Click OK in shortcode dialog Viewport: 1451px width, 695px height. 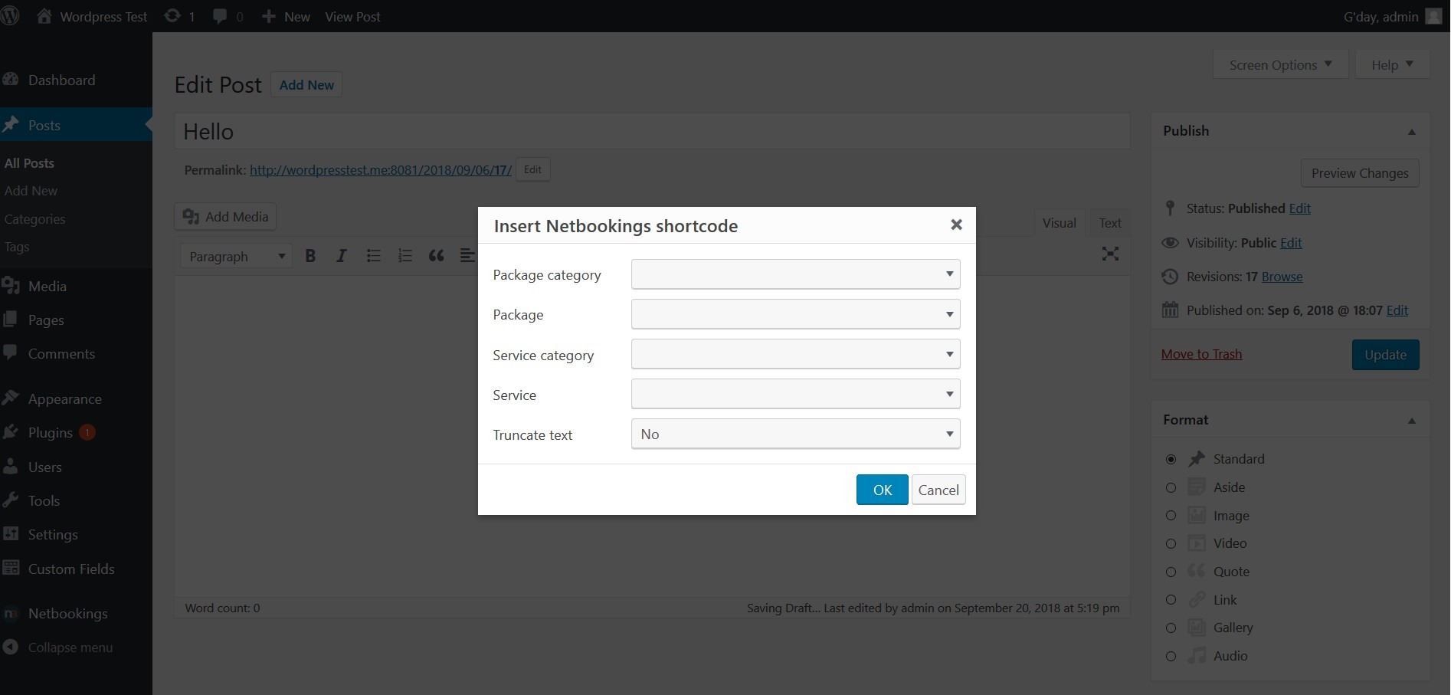tap(883, 490)
